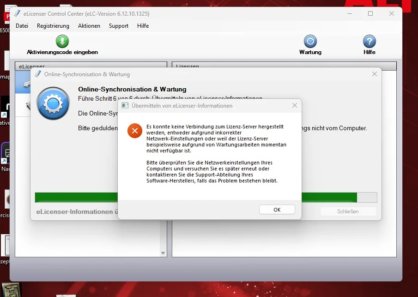Image resolution: width=418 pixels, height=297 pixels.
Task: Open the Support menu
Action: tap(119, 26)
